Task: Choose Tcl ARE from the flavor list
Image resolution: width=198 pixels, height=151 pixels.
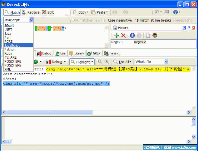Action: [x=18, y=57]
